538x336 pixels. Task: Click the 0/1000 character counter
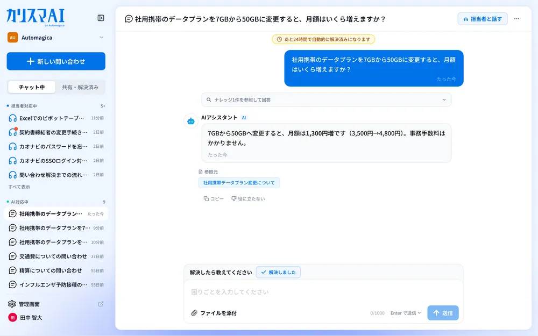point(377,313)
